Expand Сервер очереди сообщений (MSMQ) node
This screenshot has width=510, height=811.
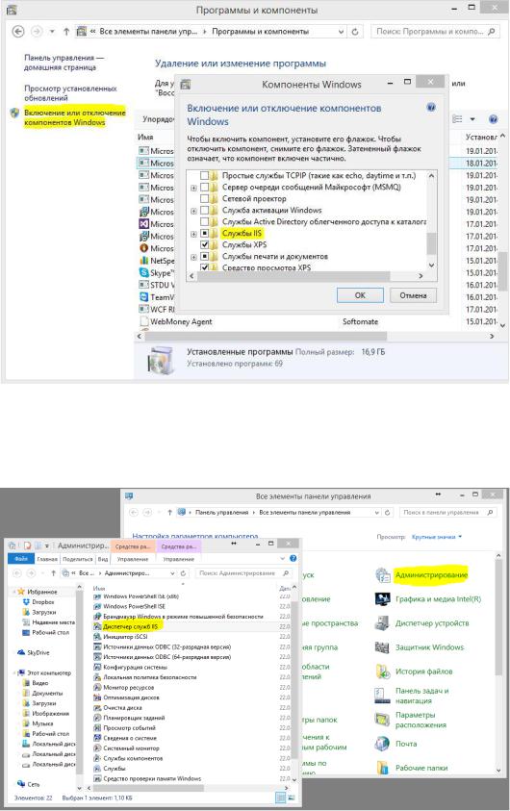click(x=193, y=188)
